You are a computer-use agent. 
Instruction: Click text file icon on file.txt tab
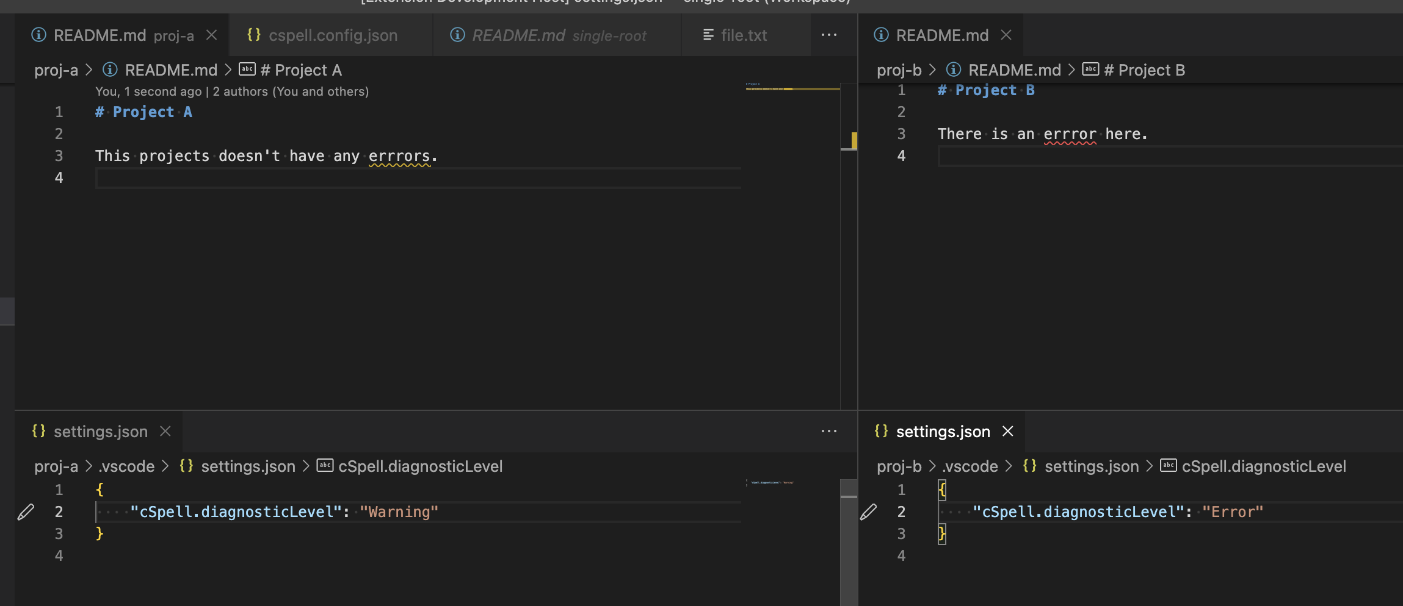[708, 35]
